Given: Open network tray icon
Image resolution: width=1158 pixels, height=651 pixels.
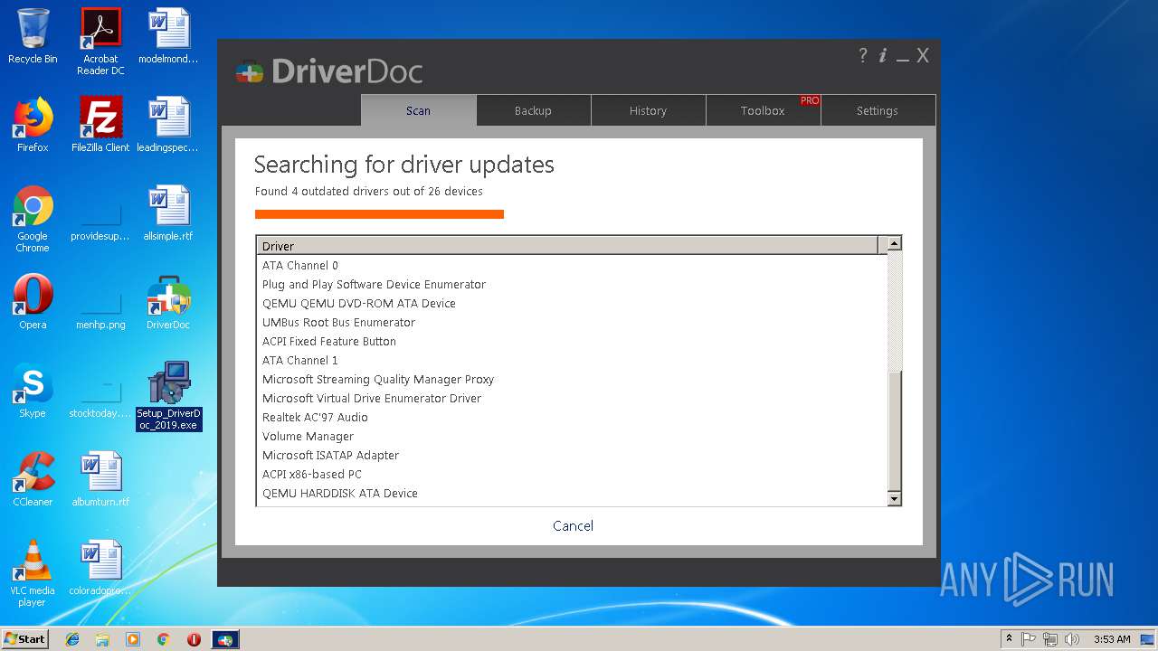Looking at the screenshot, I should (1050, 639).
